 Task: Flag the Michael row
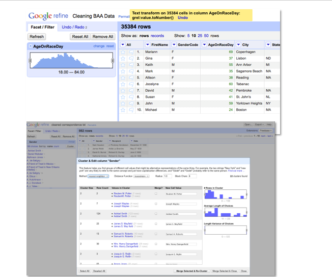(x=131, y=110)
